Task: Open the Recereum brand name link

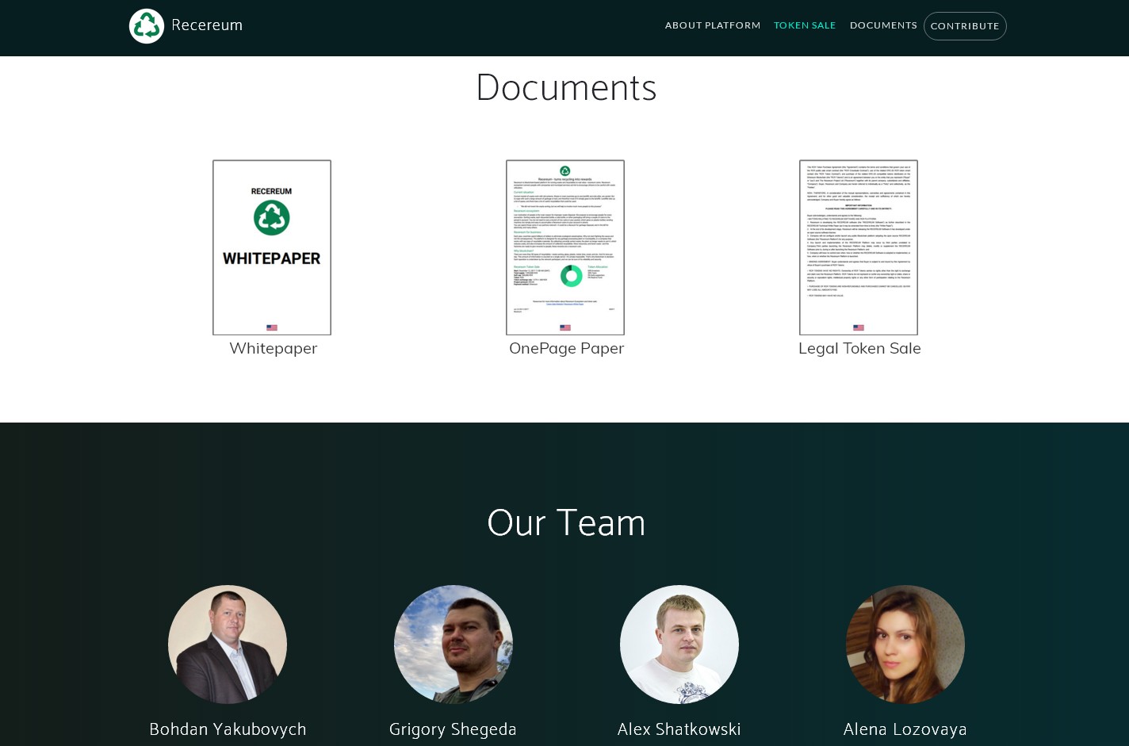Action: click(x=207, y=25)
